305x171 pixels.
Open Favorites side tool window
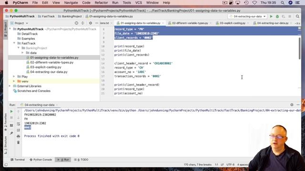point(6,122)
